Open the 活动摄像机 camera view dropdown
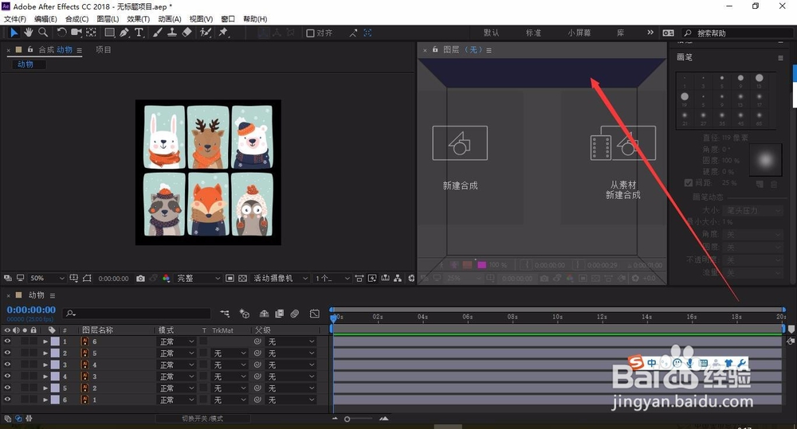Screen dimensions: 797x429 point(281,279)
